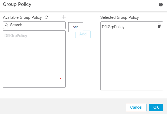Click the red dot in the Available list
The height and width of the screenshot is (114, 167).
coord(60,78)
